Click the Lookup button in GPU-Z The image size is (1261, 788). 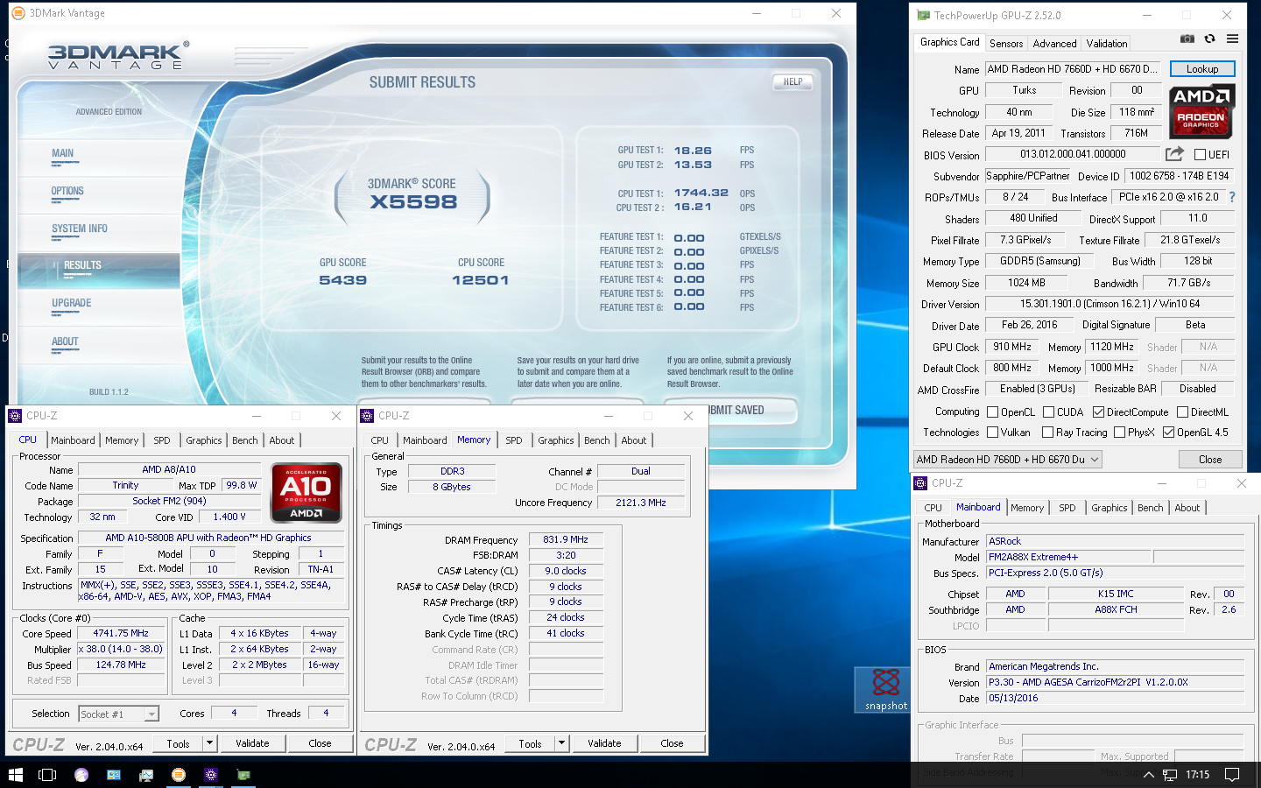pos(1202,69)
